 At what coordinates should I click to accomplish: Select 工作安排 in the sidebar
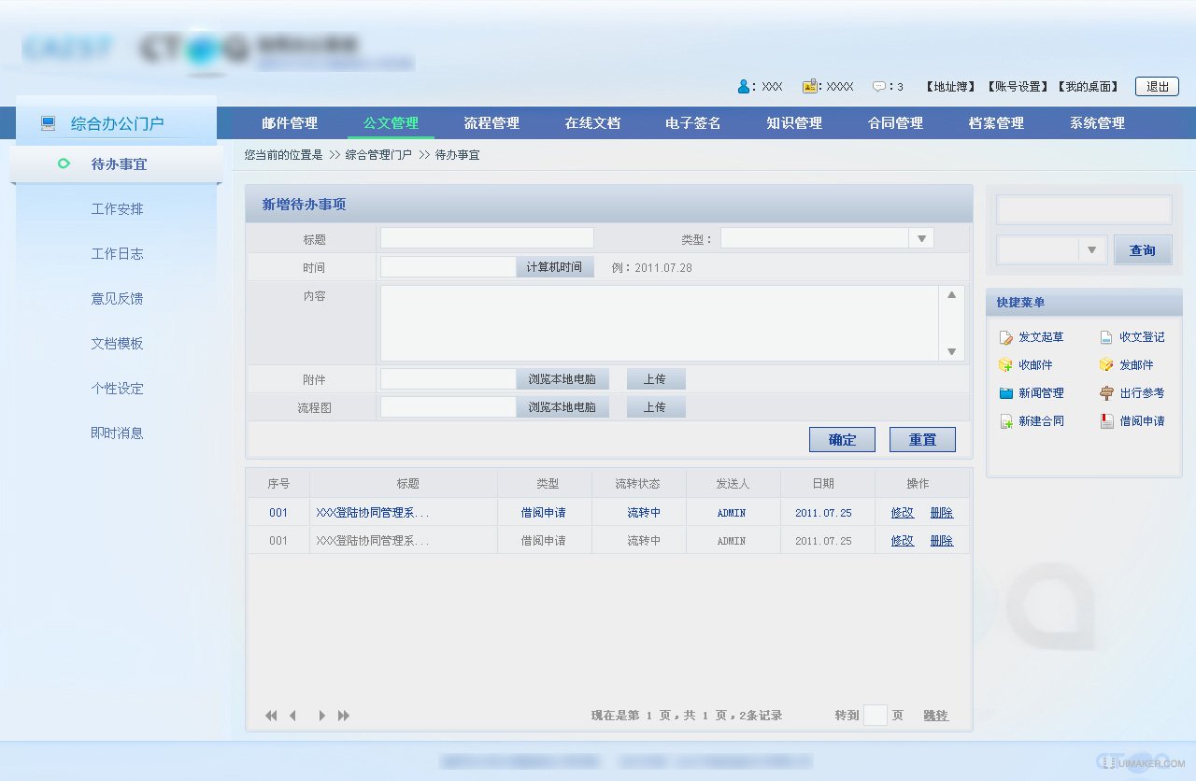(117, 209)
